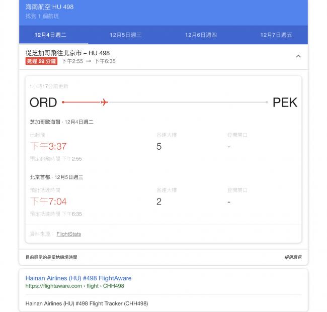Collapse the HU 498 flight details chevron
Viewport: 327px width, 312px height.
[298, 56]
